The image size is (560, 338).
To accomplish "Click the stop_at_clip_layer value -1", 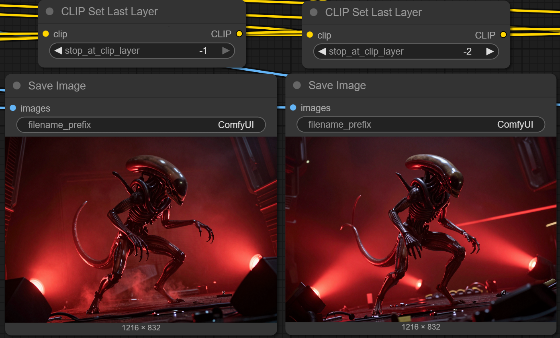I will (x=203, y=51).
